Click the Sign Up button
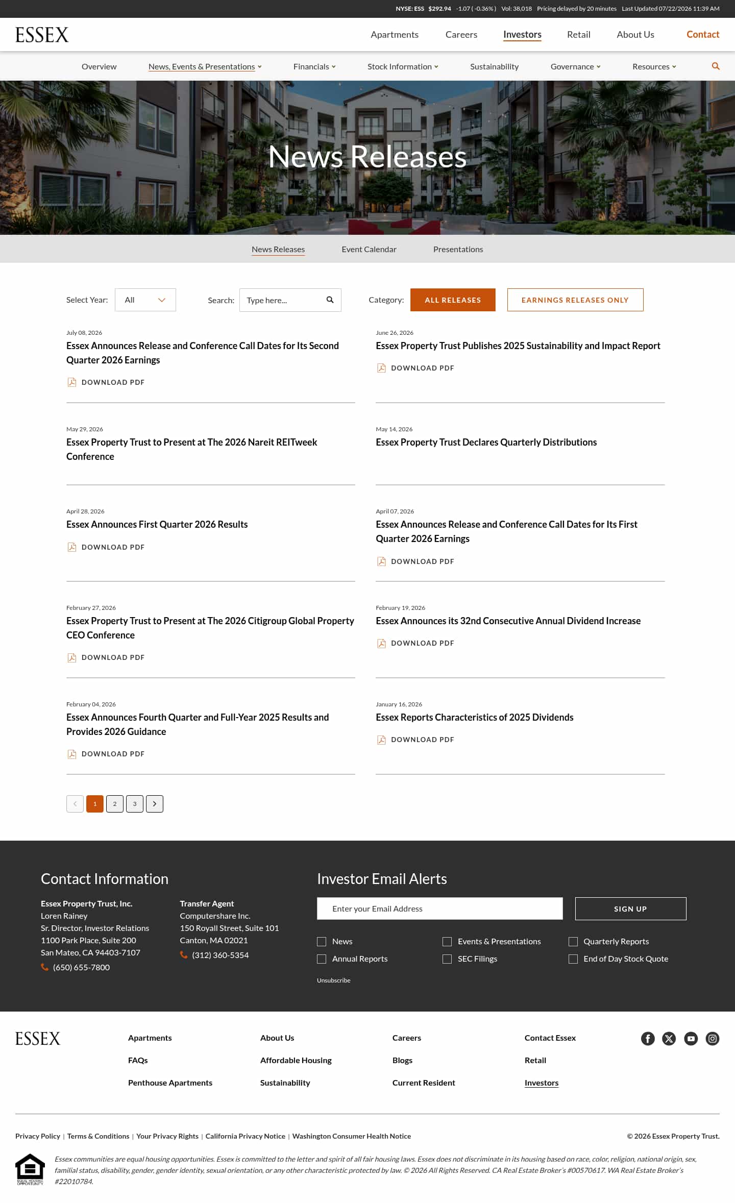 [630, 909]
